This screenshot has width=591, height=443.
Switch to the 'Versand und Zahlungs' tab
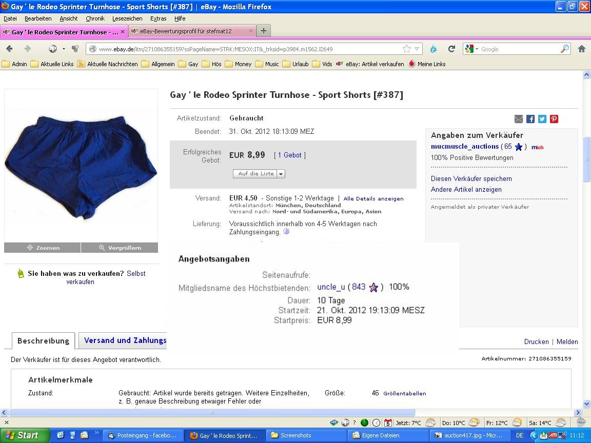125,340
